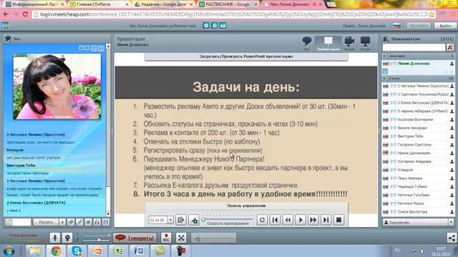Click the font size A icon in users panel
The image size is (458, 257).
pos(450,47)
